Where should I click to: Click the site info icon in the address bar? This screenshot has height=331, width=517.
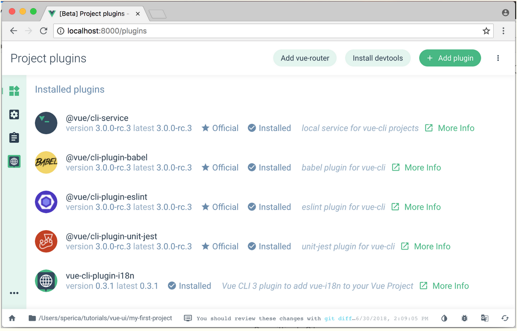(60, 31)
